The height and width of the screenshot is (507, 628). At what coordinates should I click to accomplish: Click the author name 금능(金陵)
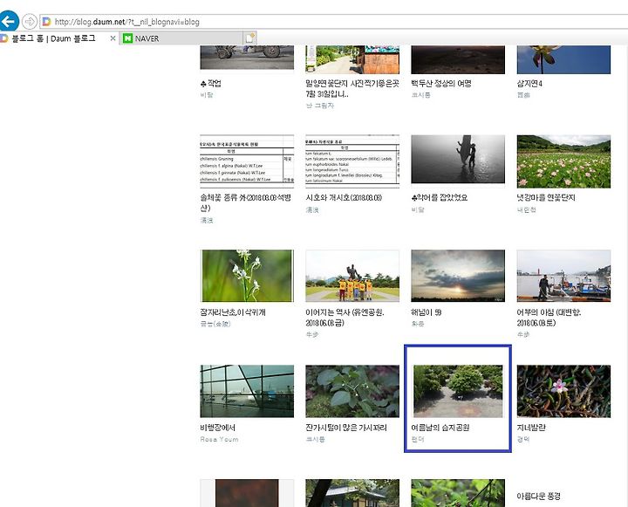point(215,324)
